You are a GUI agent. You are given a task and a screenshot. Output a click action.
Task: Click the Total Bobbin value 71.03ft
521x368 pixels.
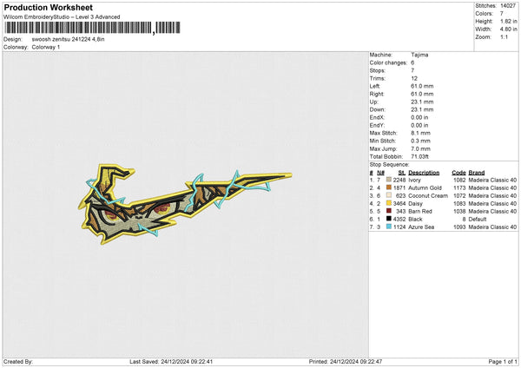click(419, 156)
